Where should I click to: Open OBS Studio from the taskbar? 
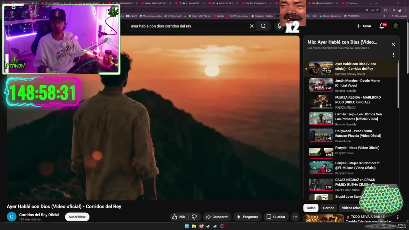pyautogui.click(x=222, y=226)
